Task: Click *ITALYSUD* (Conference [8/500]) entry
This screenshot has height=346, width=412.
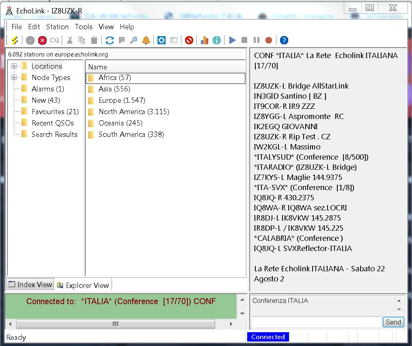Action: tap(311, 157)
